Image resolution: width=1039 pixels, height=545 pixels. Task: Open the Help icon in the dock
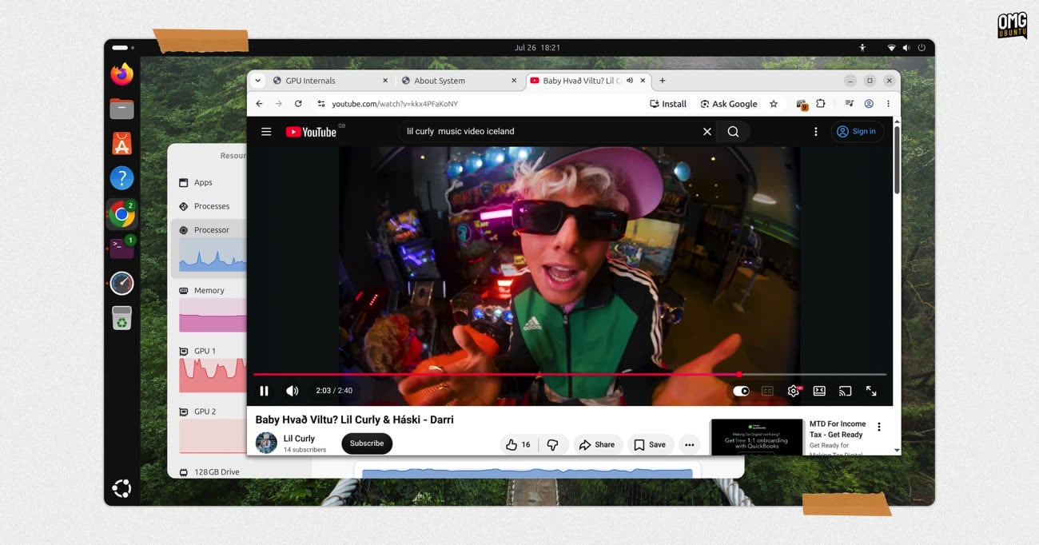[x=121, y=178]
